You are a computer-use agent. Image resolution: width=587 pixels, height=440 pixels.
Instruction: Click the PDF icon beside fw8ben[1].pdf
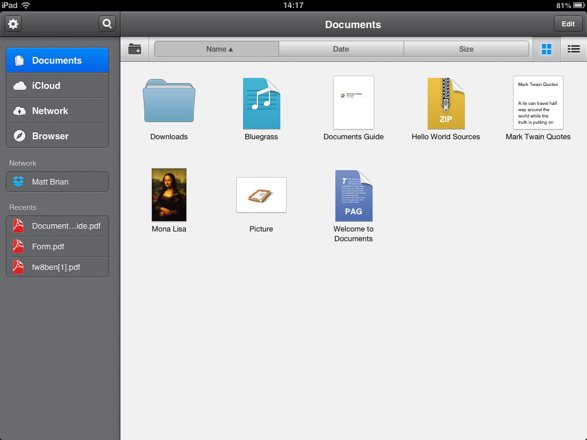(18, 267)
